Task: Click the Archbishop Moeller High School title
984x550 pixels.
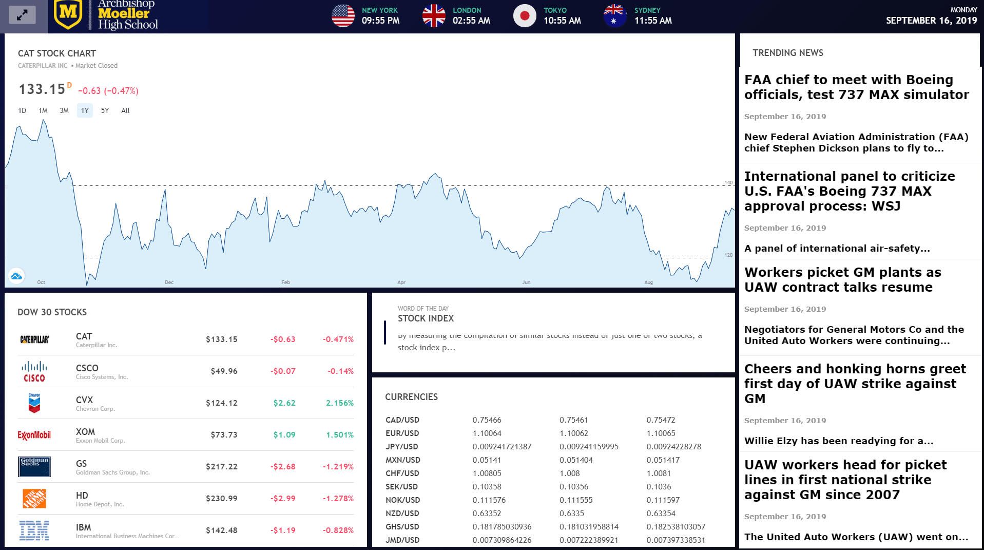Action: click(x=128, y=14)
